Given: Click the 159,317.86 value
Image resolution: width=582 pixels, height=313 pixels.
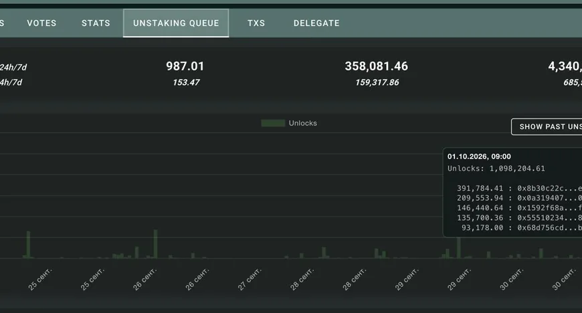Looking at the screenshot, I should [x=377, y=82].
